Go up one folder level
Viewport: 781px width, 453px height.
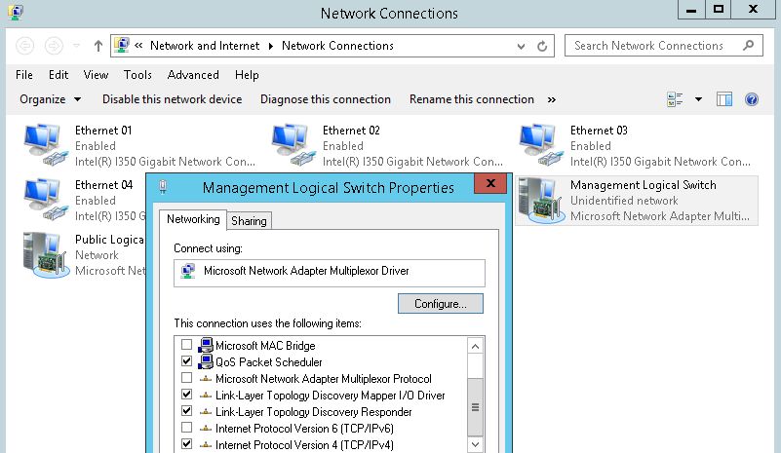[x=98, y=46]
